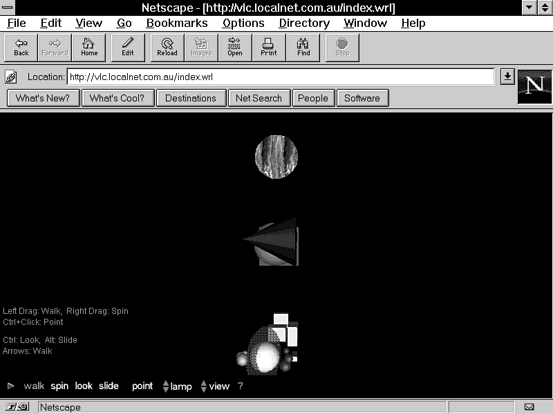The height and width of the screenshot is (414, 553).
Task: Reload the current page
Action: click(x=167, y=47)
